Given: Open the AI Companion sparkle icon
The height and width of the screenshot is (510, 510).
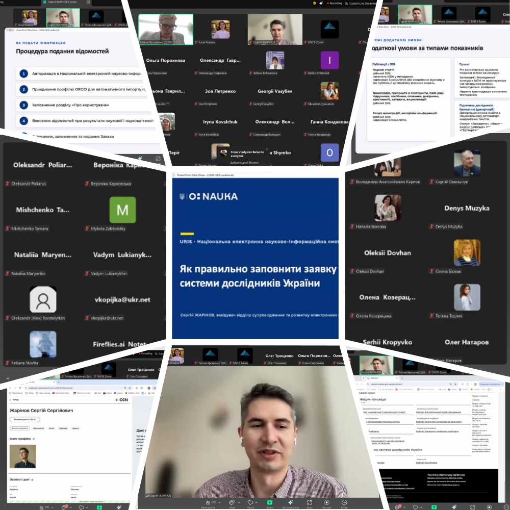Looking at the screenshot, I should coord(291,502).
